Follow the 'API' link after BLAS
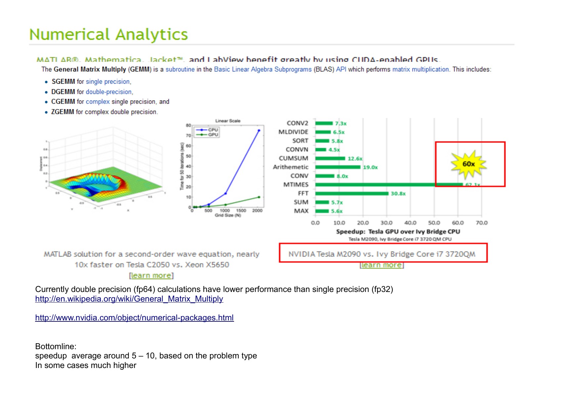The height and width of the screenshot is (410, 581). [x=341, y=69]
